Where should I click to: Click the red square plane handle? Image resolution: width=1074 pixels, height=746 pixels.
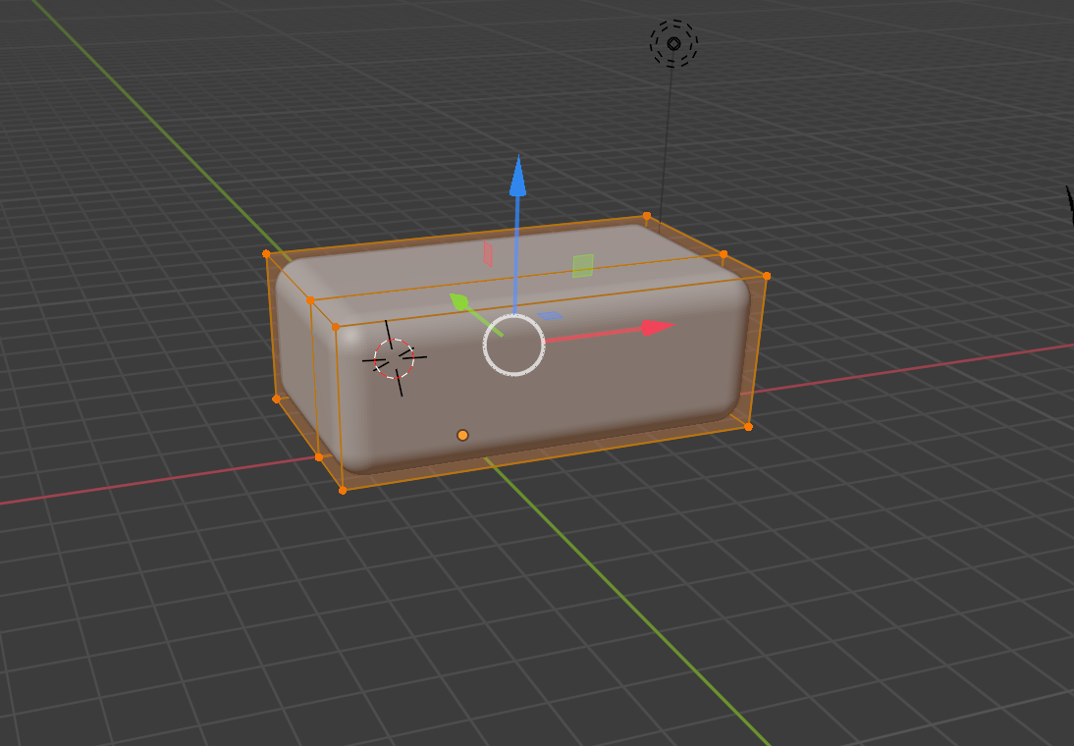(488, 254)
